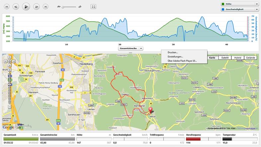Click the chart/map divider grip handle

[x=130, y=53]
